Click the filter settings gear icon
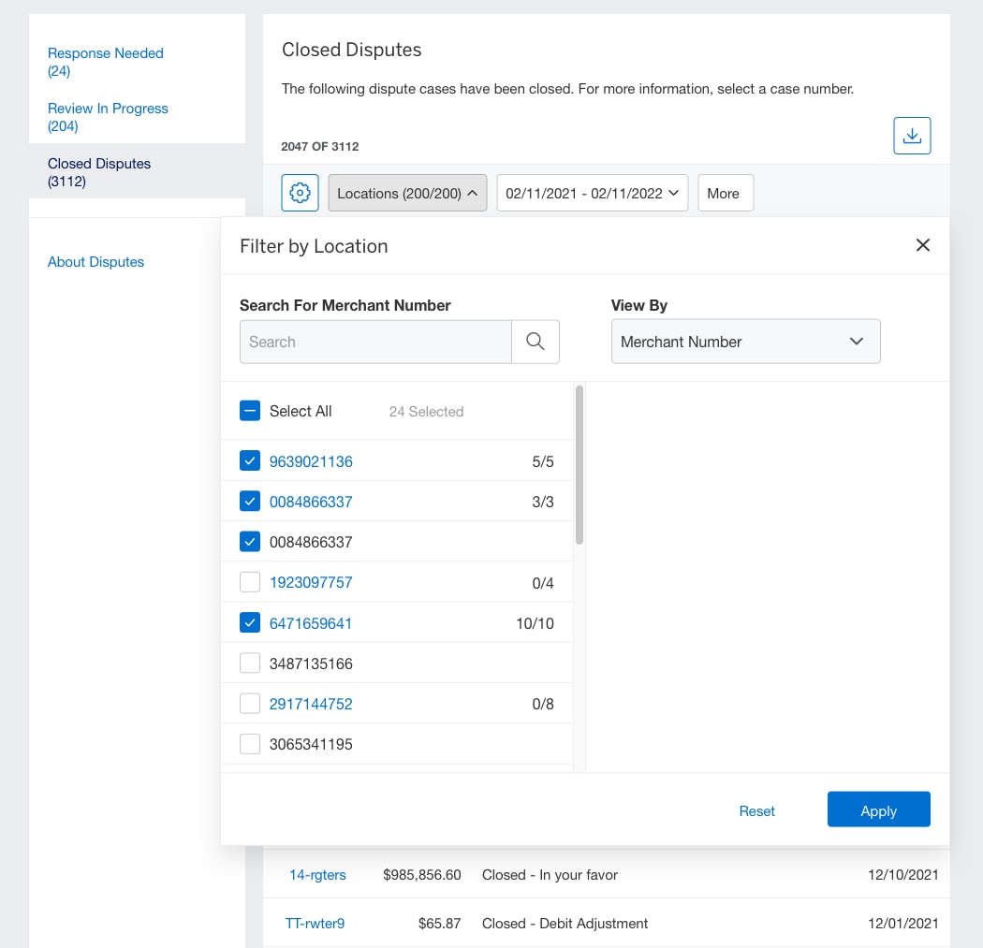The image size is (983, 948). click(299, 193)
